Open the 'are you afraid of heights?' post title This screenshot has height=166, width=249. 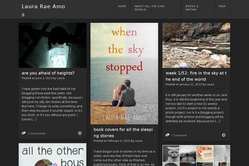tap(48, 73)
